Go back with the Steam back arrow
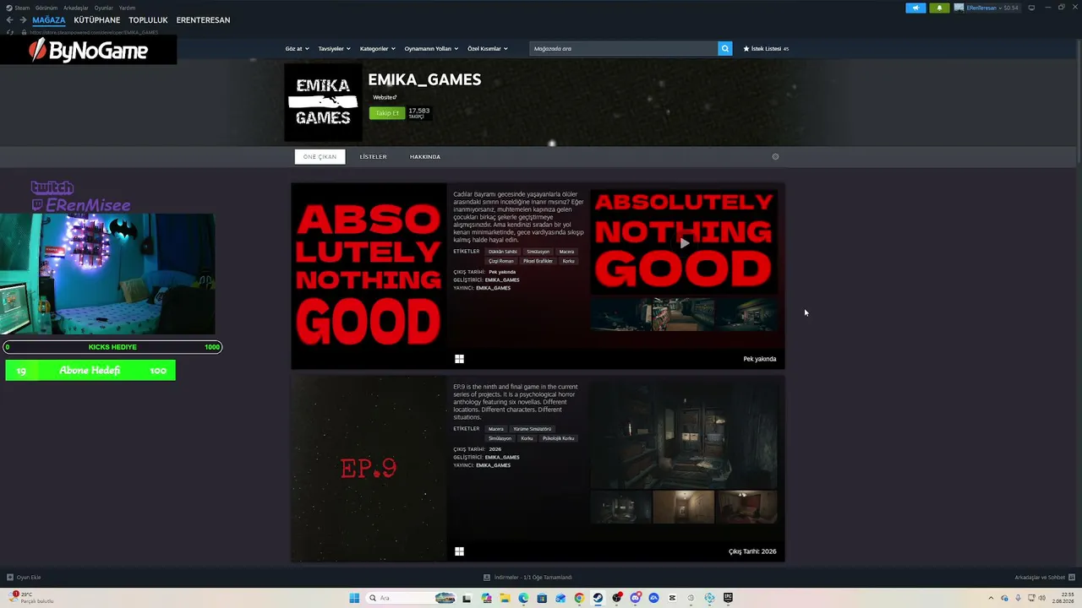The width and height of the screenshot is (1082, 608). tap(9, 20)
